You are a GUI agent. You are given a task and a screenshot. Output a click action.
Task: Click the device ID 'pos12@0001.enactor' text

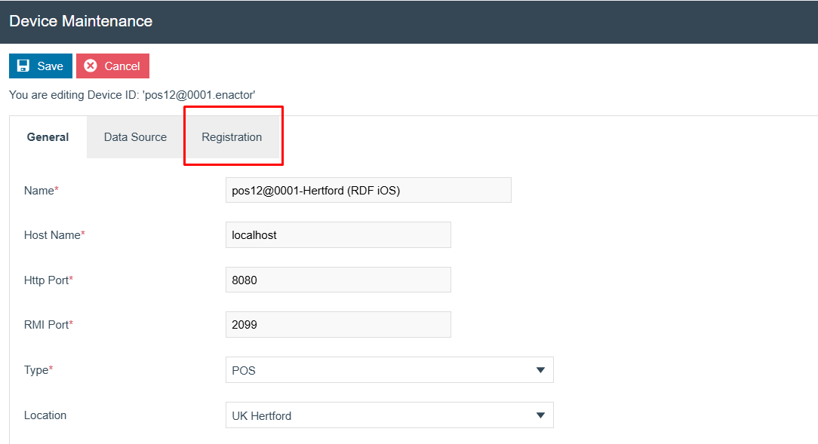tap(188, 94)
